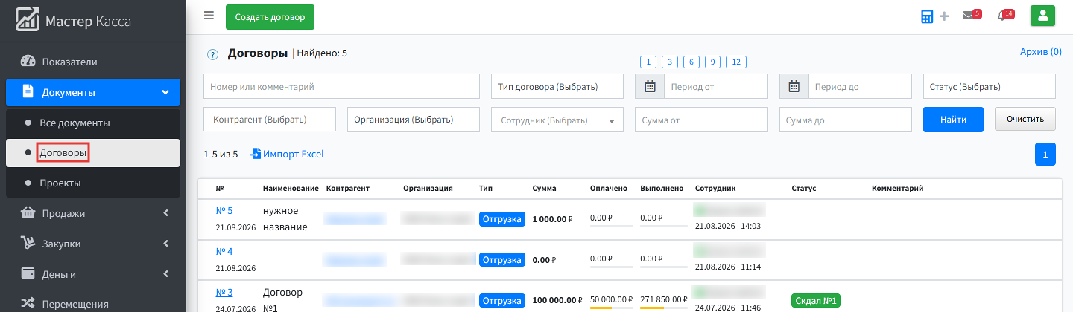This screenshot has width=1073, height=312.
Task: Click the plus icon next to calculator
Action: (944, 16)
